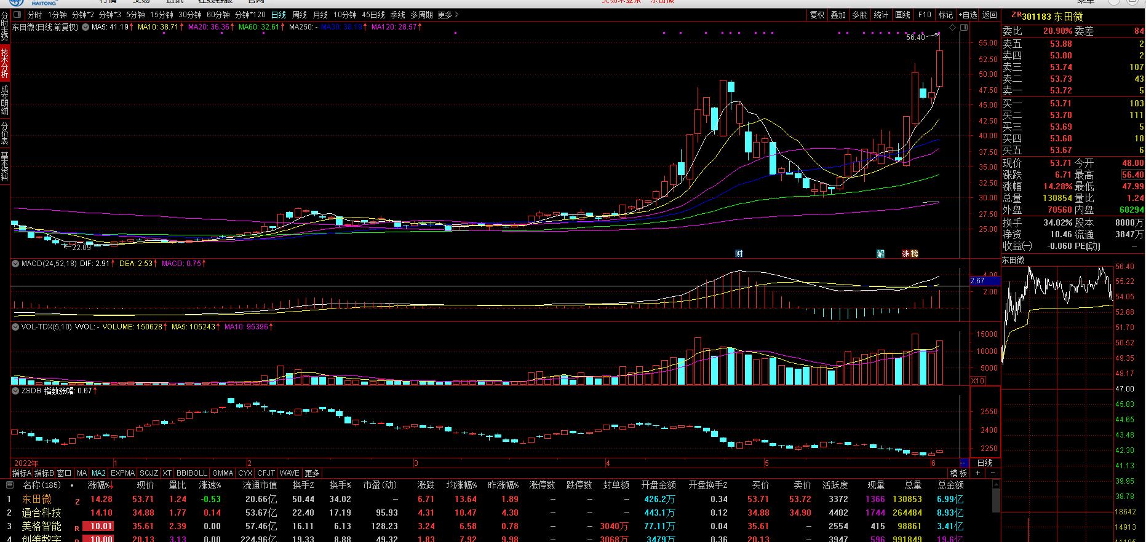The height and width of the screenshot is (542, 1146).
Task: Sort the list by the 涨幅% column
Action: click(98, 485)
